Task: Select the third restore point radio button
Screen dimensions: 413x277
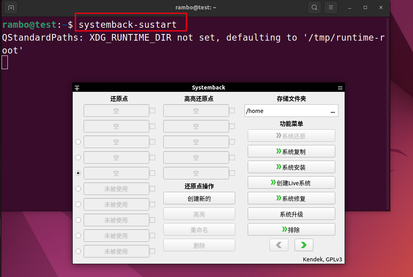Action: pyautogui.click(x=78, y=142)
